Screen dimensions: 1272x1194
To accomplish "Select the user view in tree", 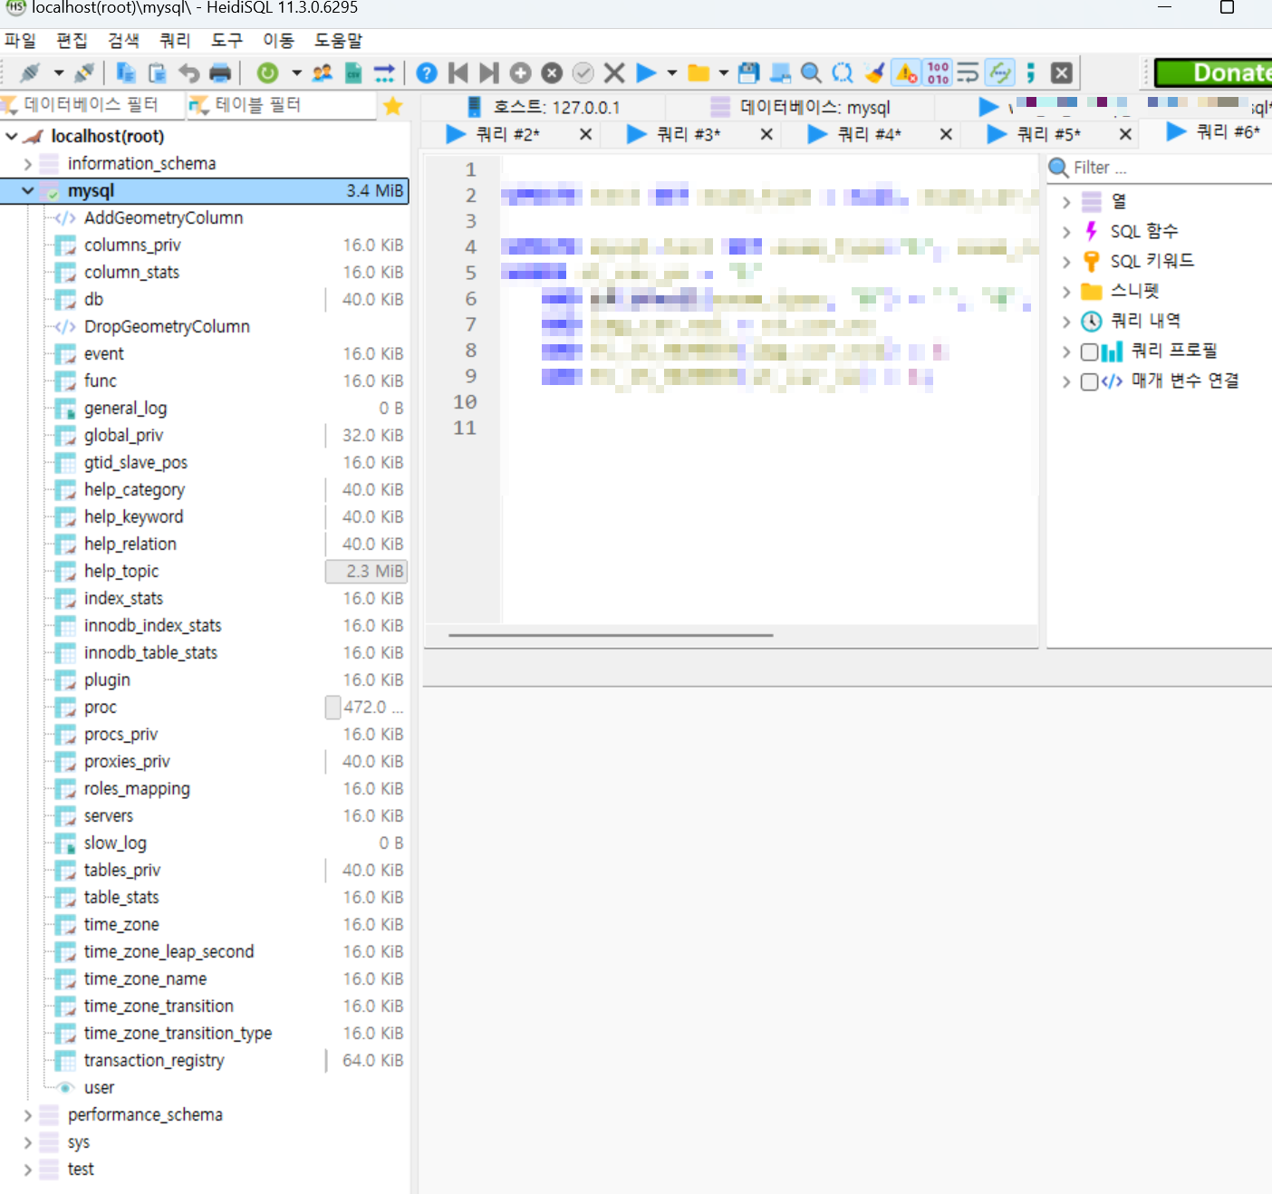I will (99, 1088).
